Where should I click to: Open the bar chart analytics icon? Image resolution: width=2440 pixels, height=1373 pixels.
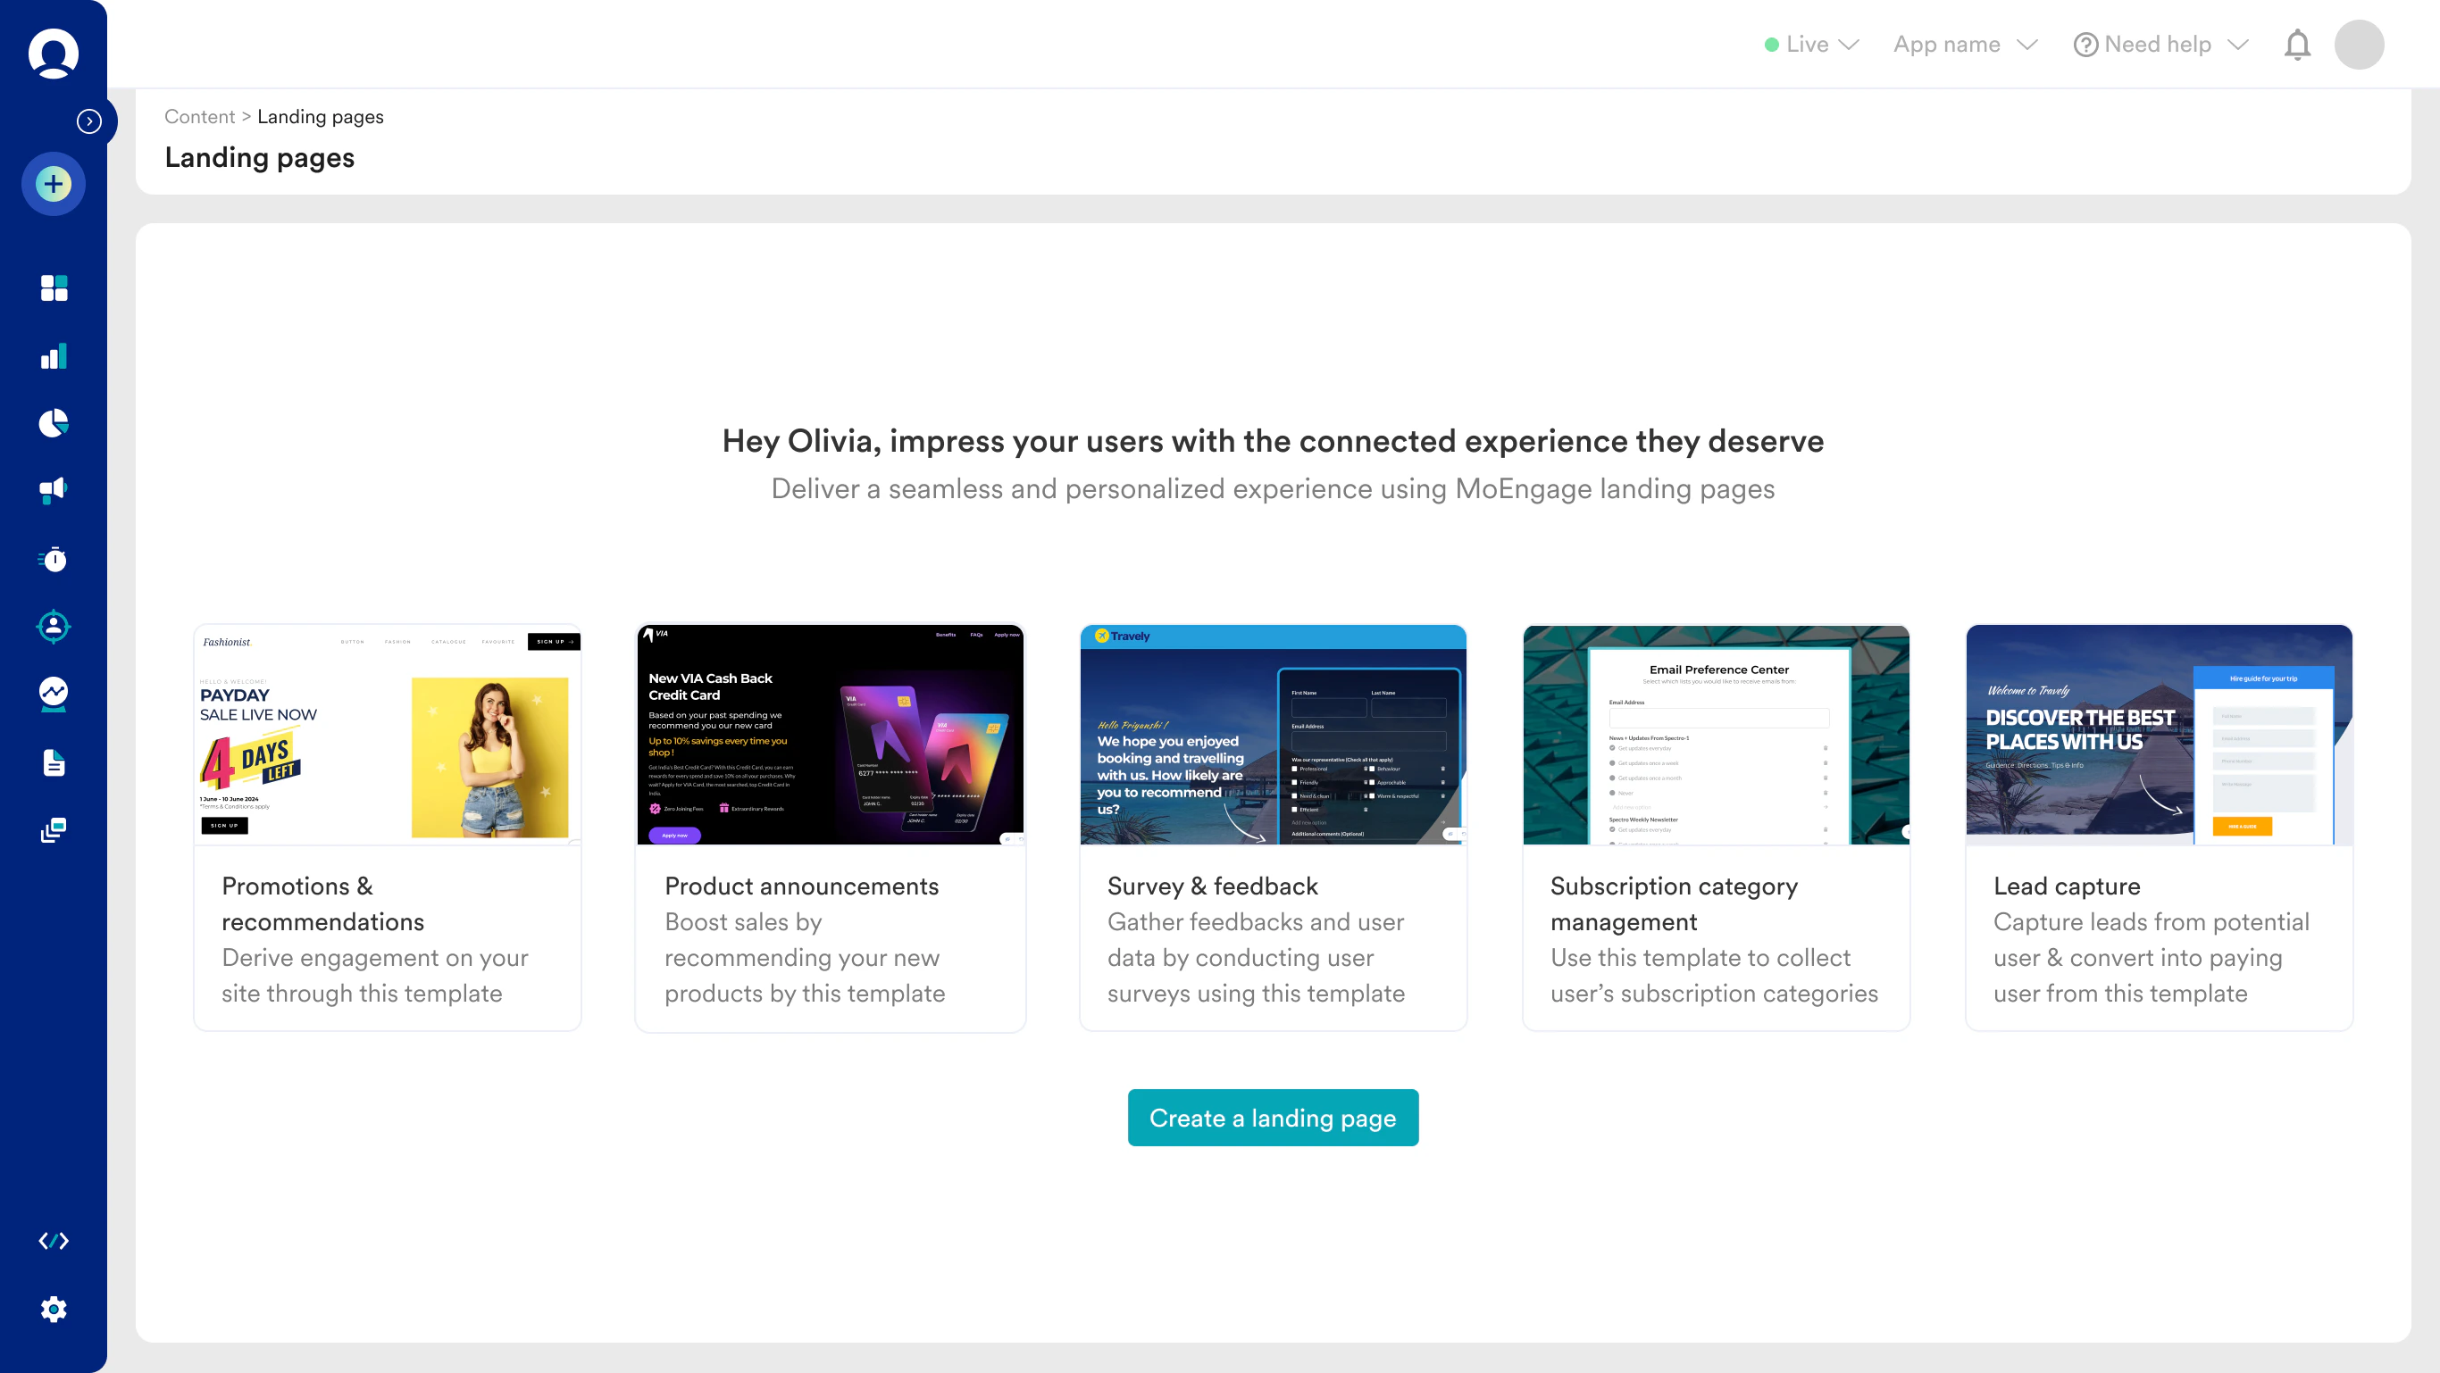coord(53,356)
